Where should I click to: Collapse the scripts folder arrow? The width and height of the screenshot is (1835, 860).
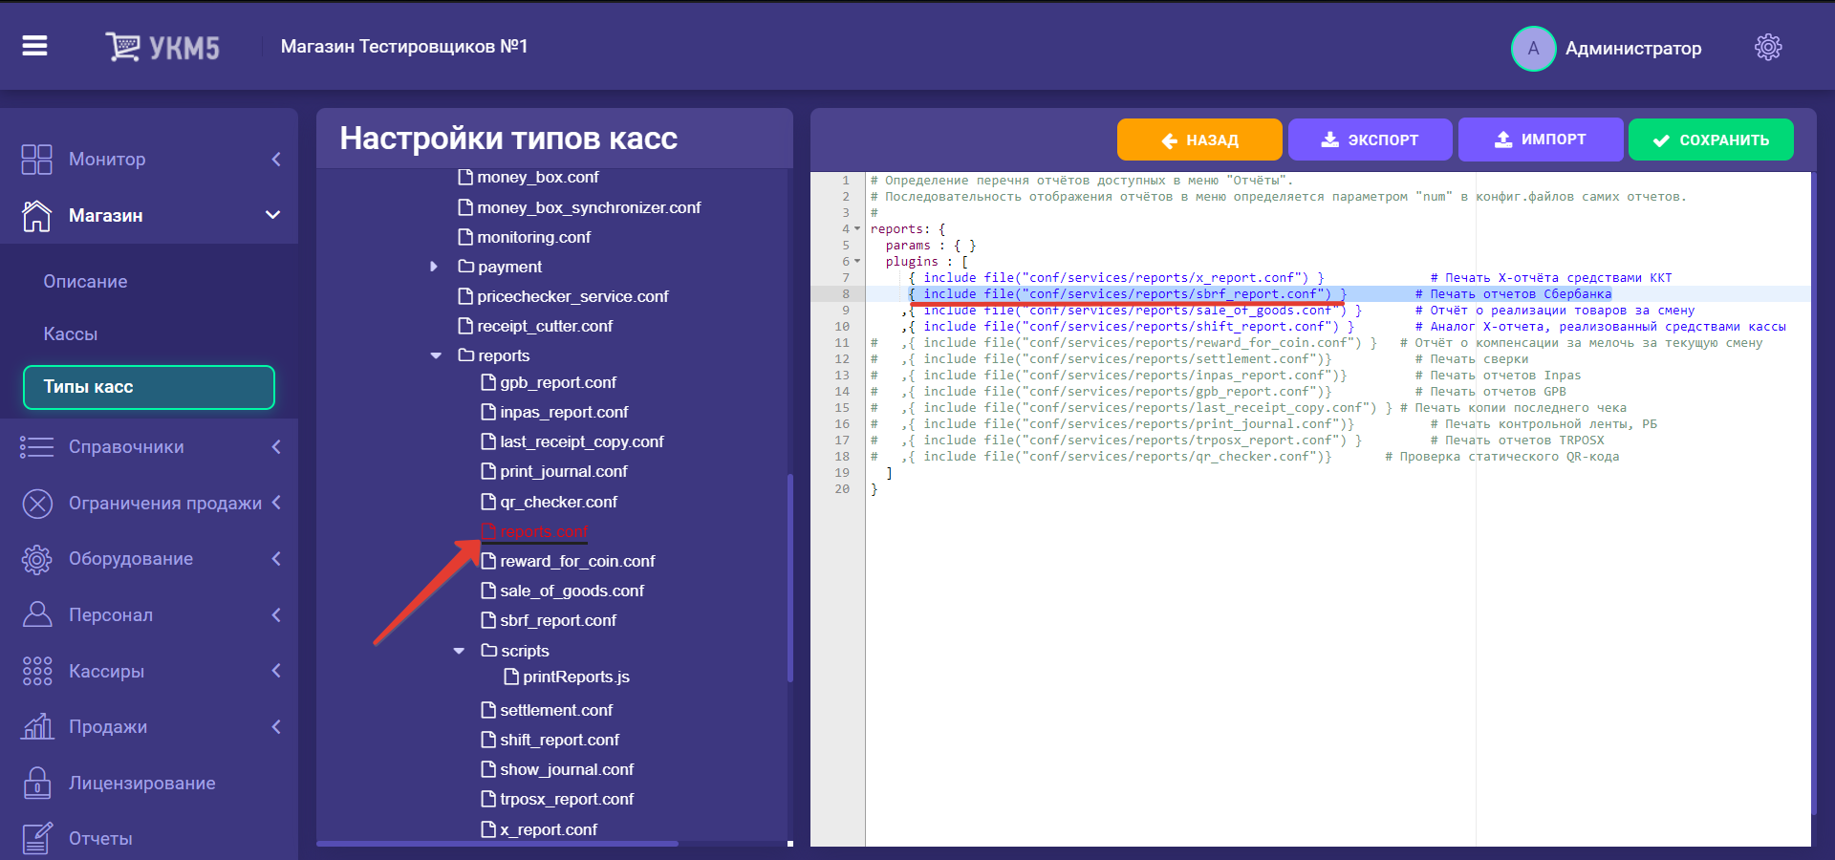(x=459, y=651)
